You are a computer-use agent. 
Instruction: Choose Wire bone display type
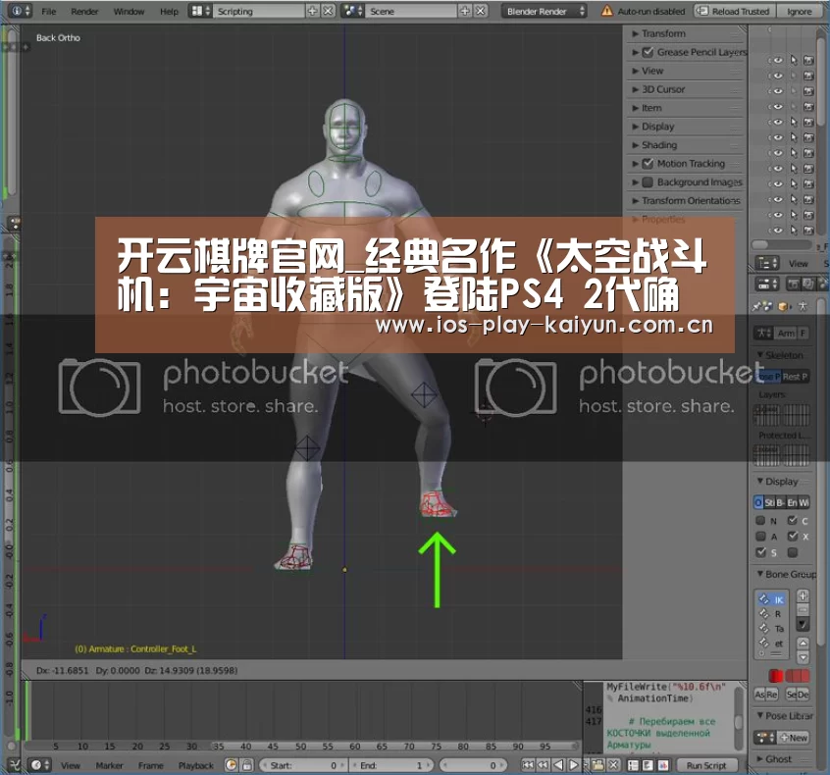(804, 502)
